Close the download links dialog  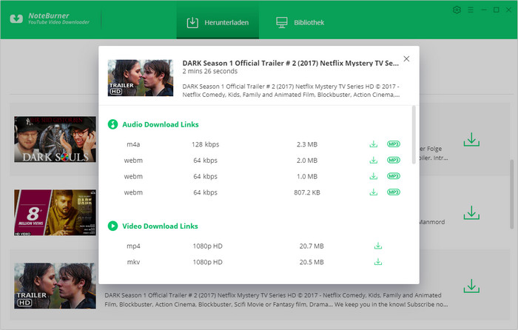(406, 58)
